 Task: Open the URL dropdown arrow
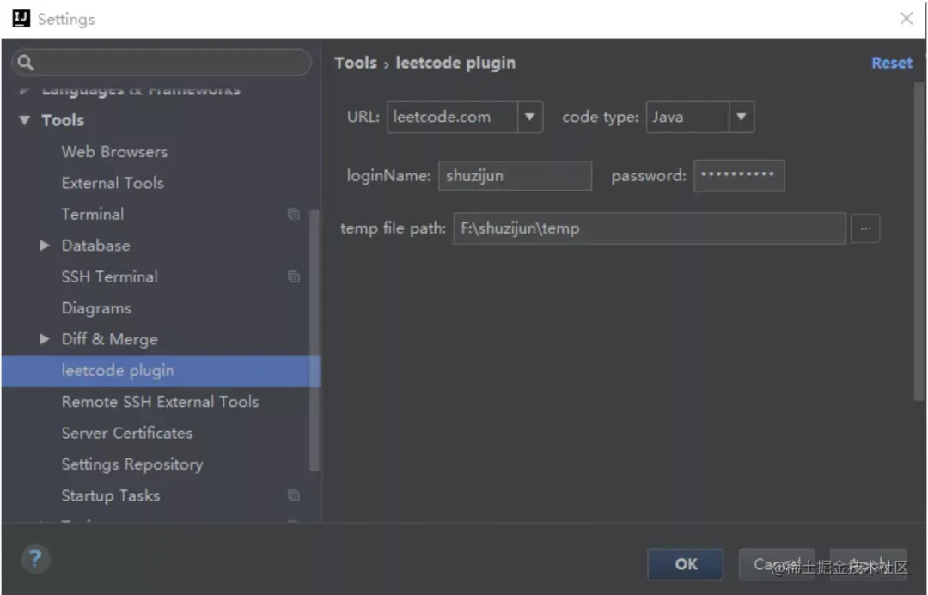point(529,117)
